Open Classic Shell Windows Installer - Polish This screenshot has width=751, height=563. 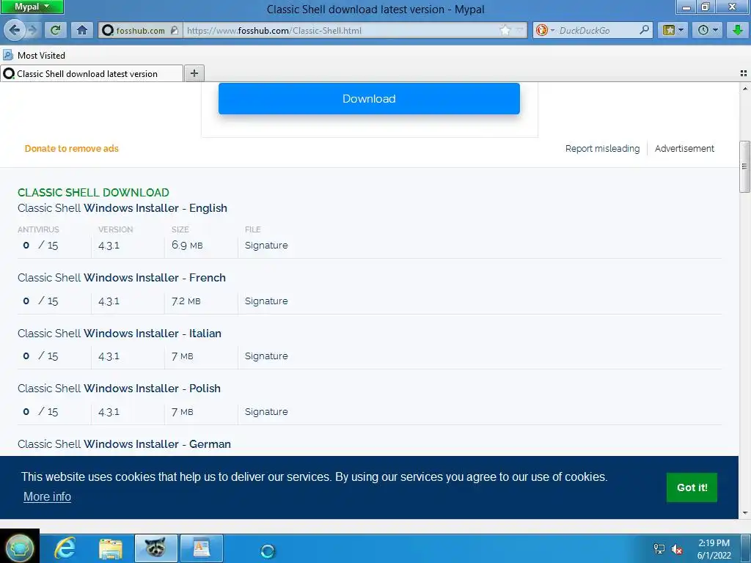(119, 389)
